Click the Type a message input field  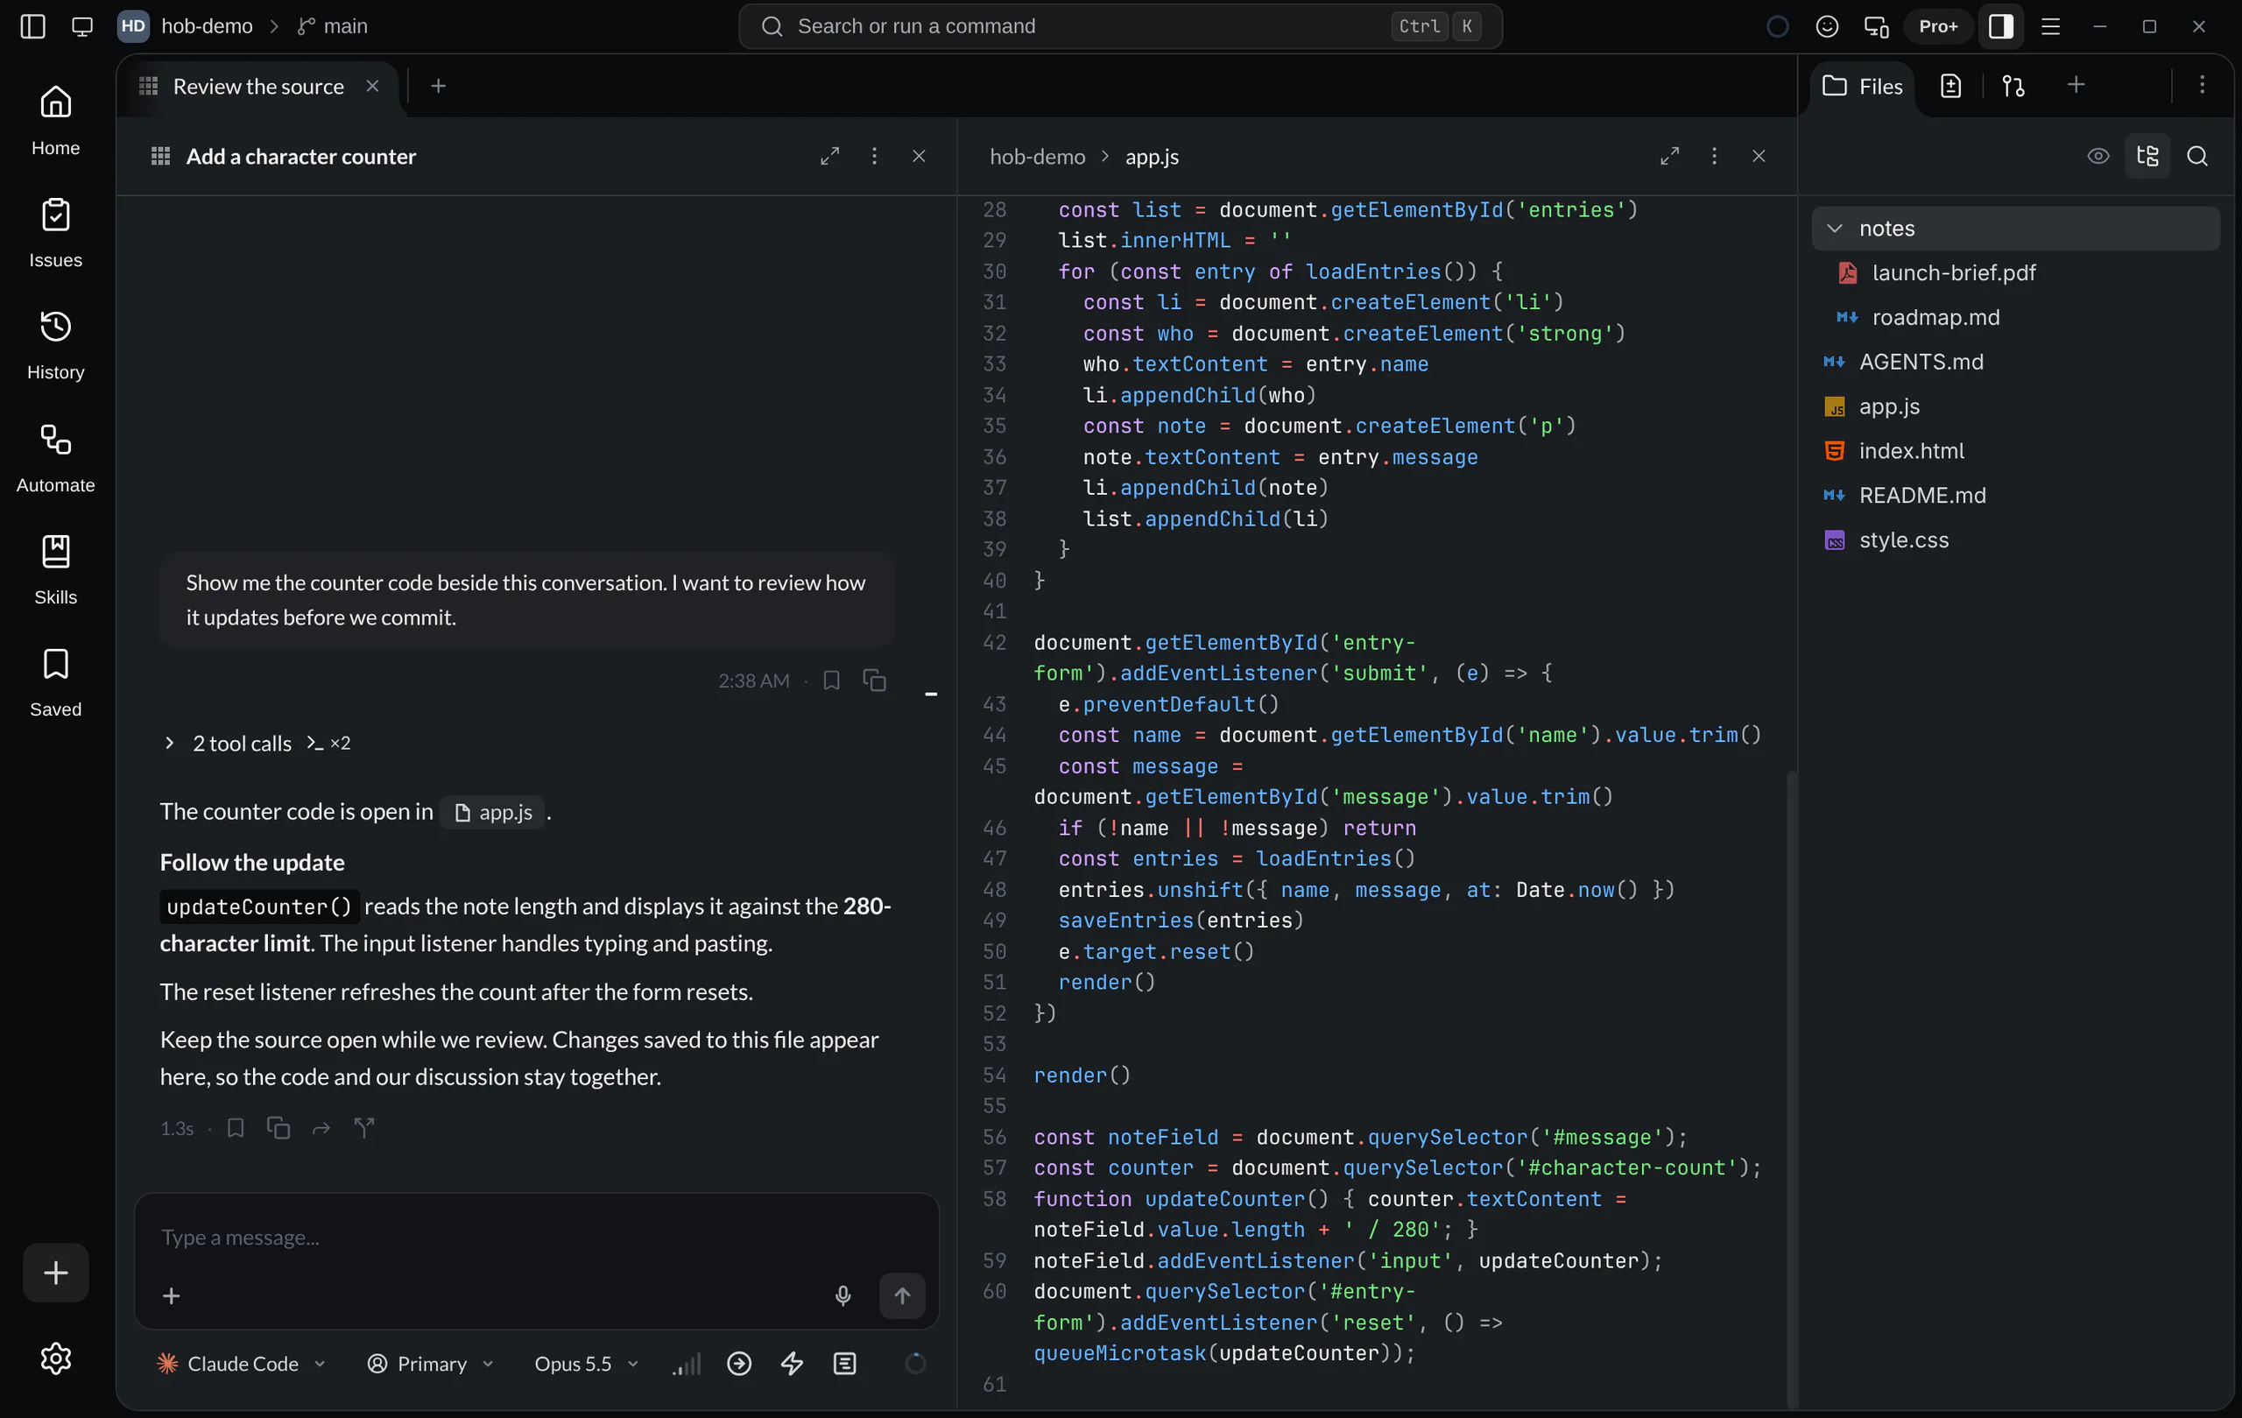pos(535,1237)
